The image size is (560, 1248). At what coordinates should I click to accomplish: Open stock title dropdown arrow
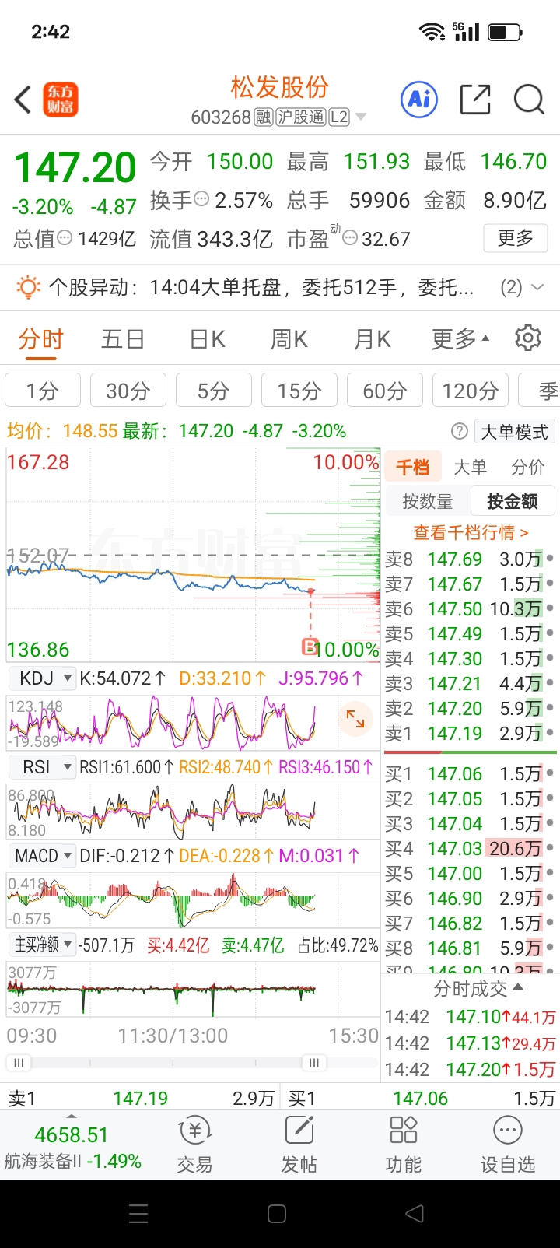pyautogui.click(x=360, y=117)
